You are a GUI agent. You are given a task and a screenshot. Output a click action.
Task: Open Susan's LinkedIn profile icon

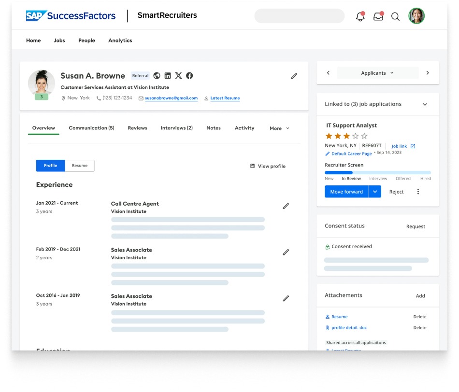(168, 76)
